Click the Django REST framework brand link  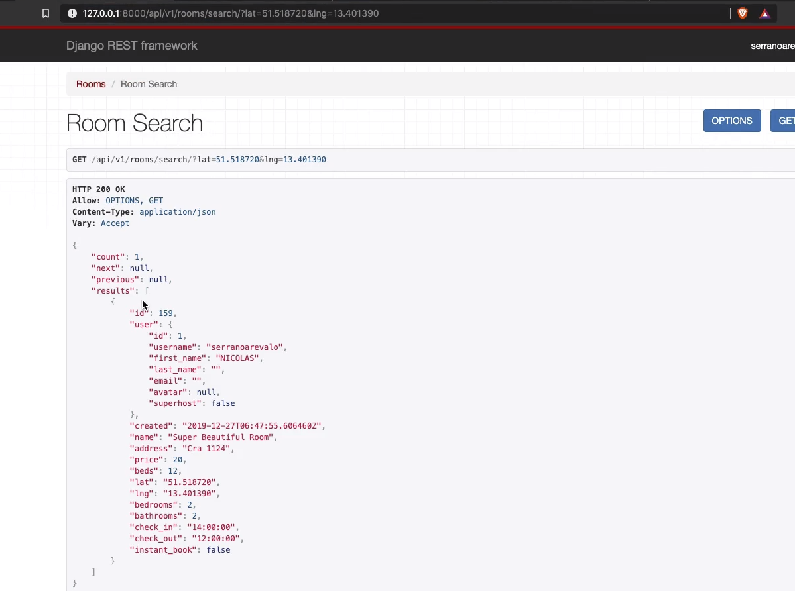131,46
